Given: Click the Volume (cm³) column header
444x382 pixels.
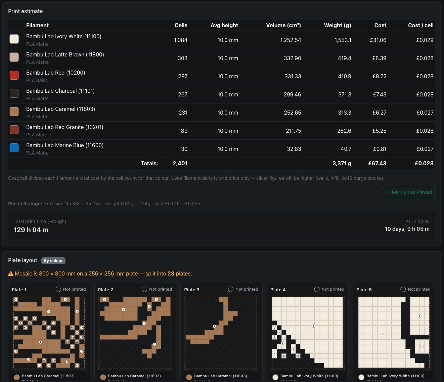Looking at the screenshot, I should click(283, 25).
